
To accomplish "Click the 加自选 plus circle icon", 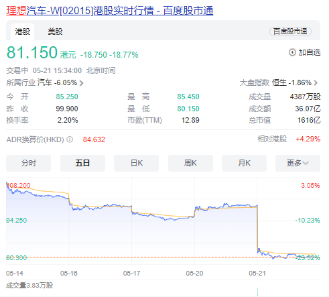I will pos(292,52).
